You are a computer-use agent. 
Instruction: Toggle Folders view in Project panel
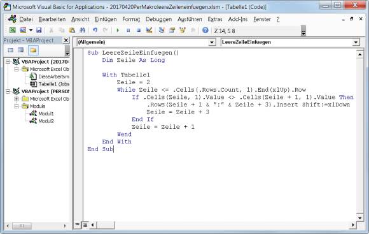pos(33,50)
